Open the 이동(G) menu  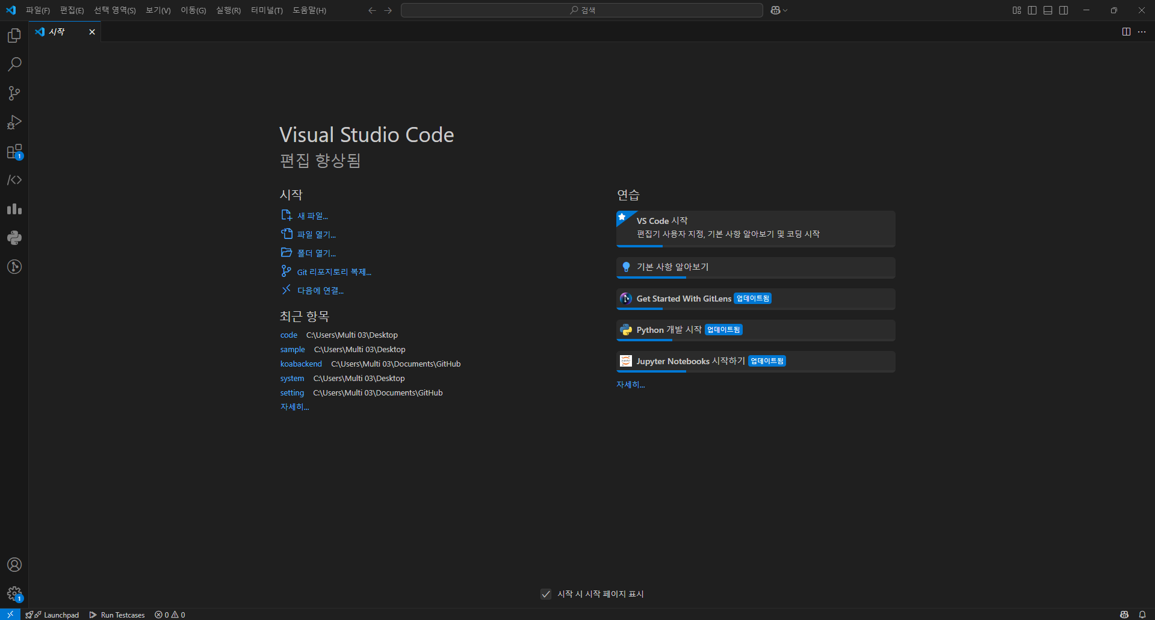click(x=193, y=10)
